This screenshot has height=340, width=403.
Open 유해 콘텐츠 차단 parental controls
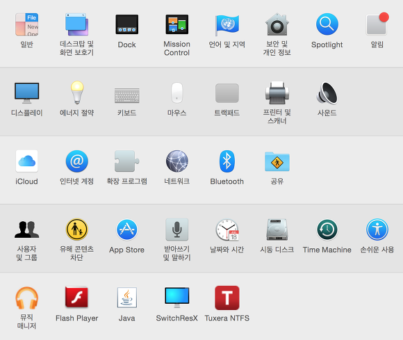[x=77, y=229]
